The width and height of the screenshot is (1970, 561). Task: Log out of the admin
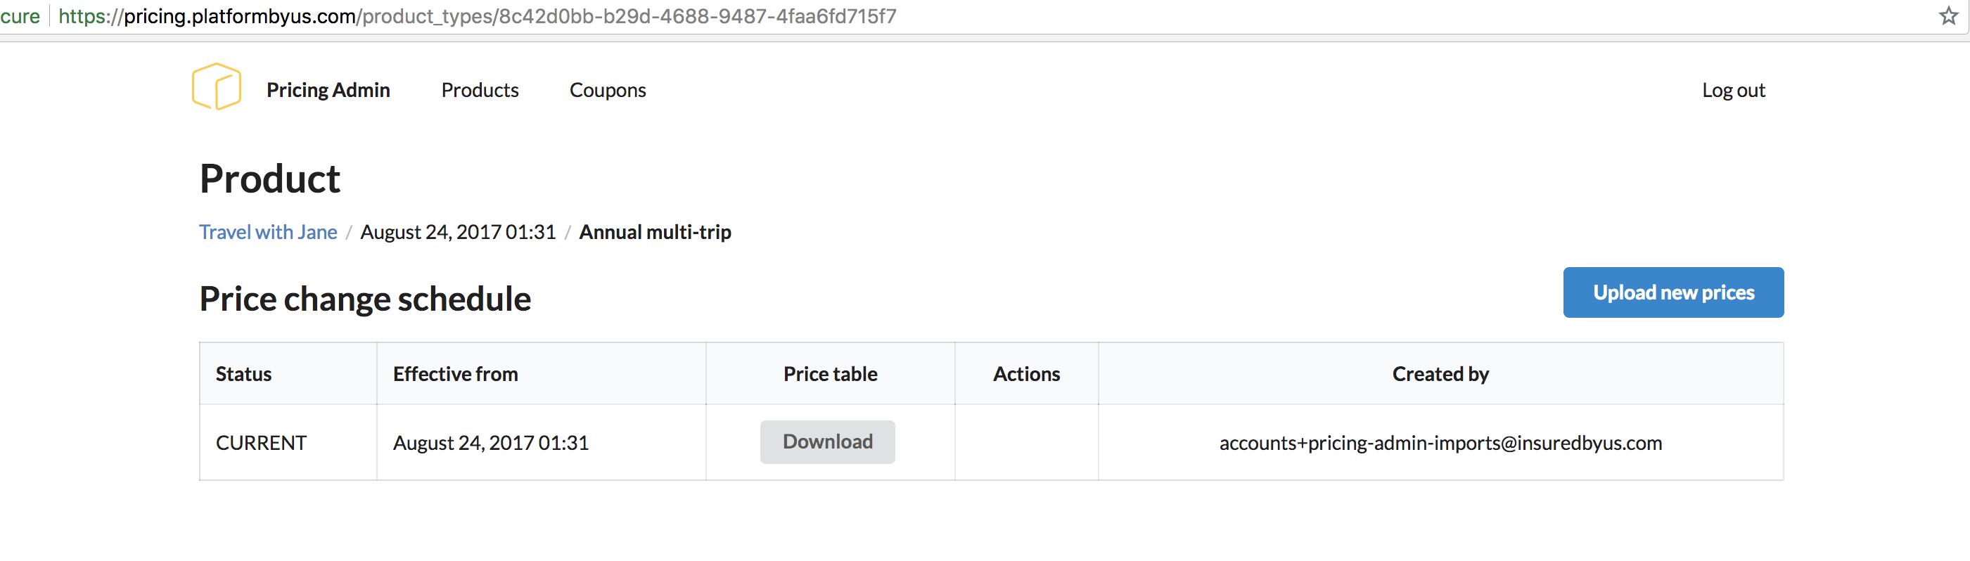pyautogui.click(x=1733, y=90)
